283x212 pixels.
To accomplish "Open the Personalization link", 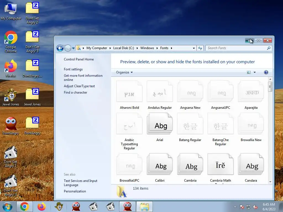I will [75, 191].
